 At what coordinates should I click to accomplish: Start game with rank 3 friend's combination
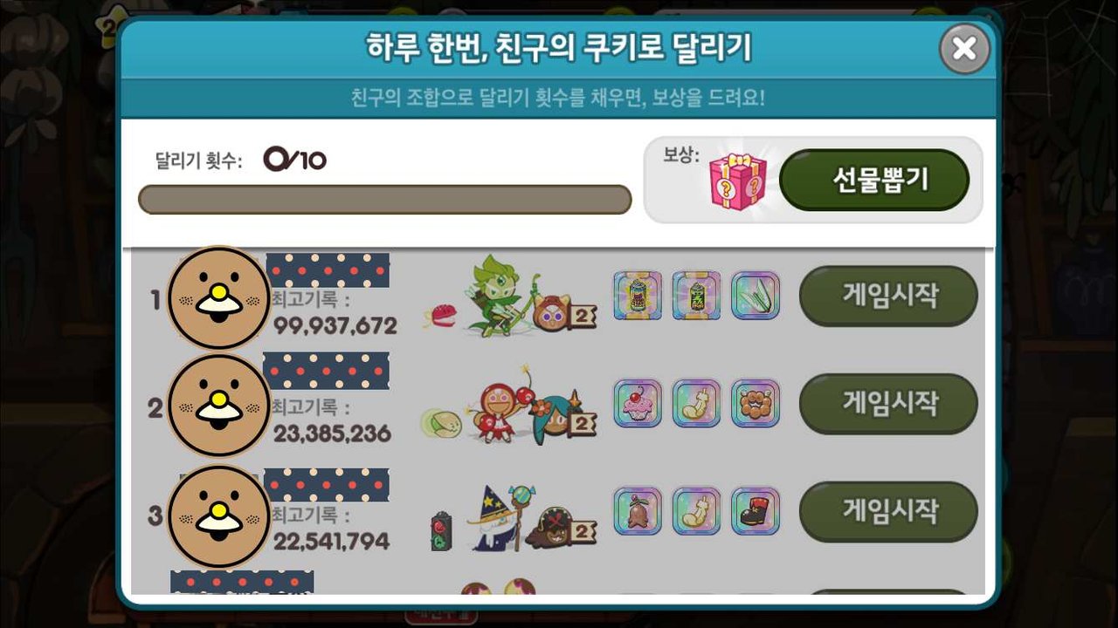click(x=888, y=511)
